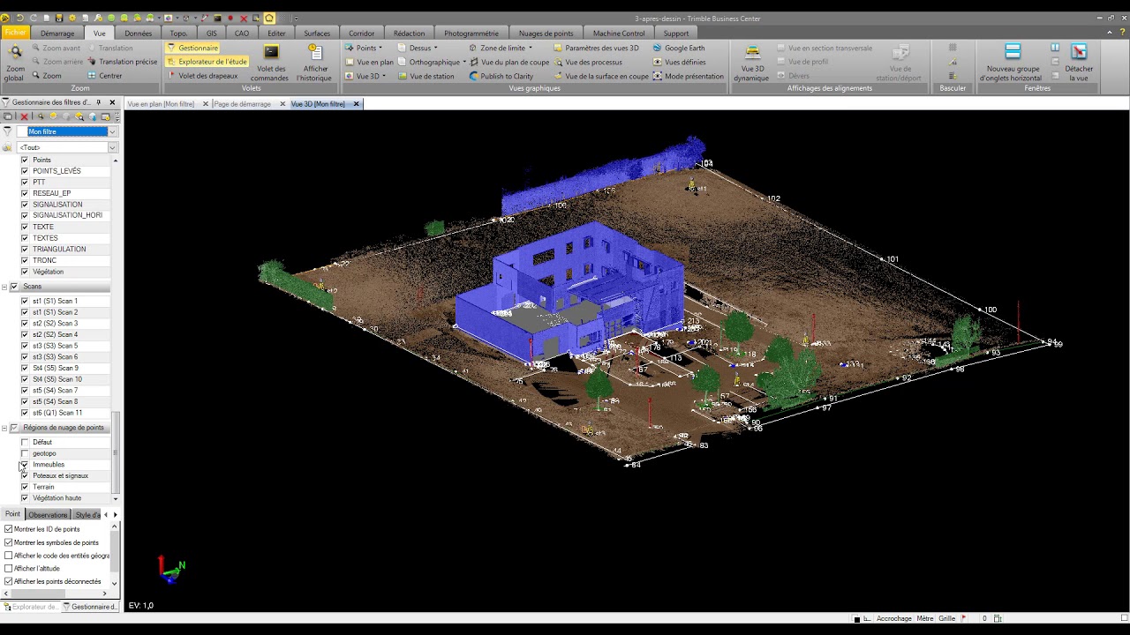The height and width of the screenshot is (635, 1130).
Task: Toggle Explorateur de l'étude pane
Action: [207, 62]
